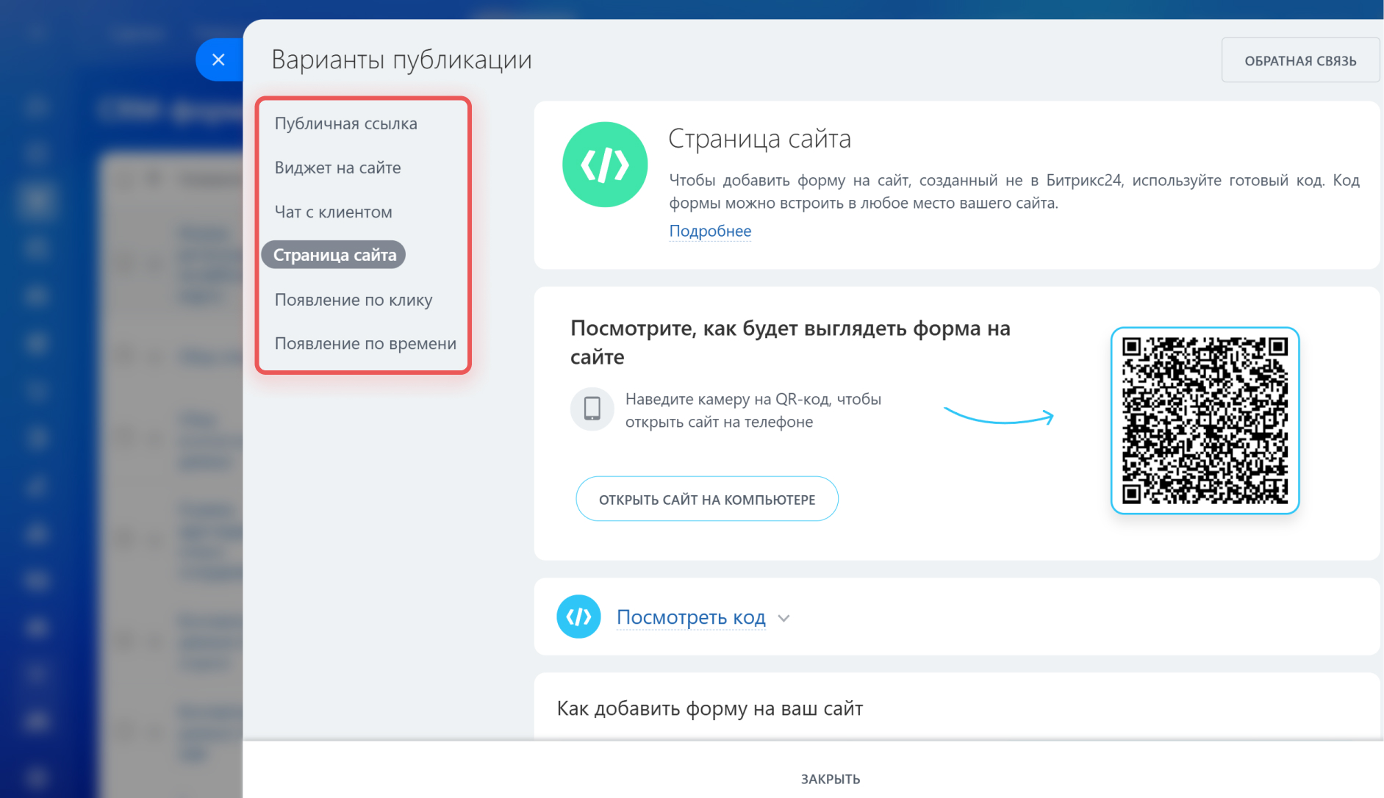Click the phone icon near QR hint
This screenshot has height=798, width=1384.
pos(592,409)
